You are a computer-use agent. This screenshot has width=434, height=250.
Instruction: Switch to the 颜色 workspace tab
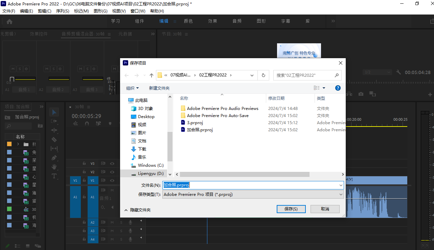point(188,21)
